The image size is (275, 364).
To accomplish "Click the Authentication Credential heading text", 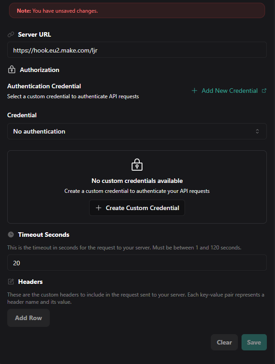I will (44, 86).
